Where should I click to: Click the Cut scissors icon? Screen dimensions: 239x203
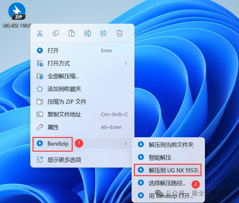40,33
